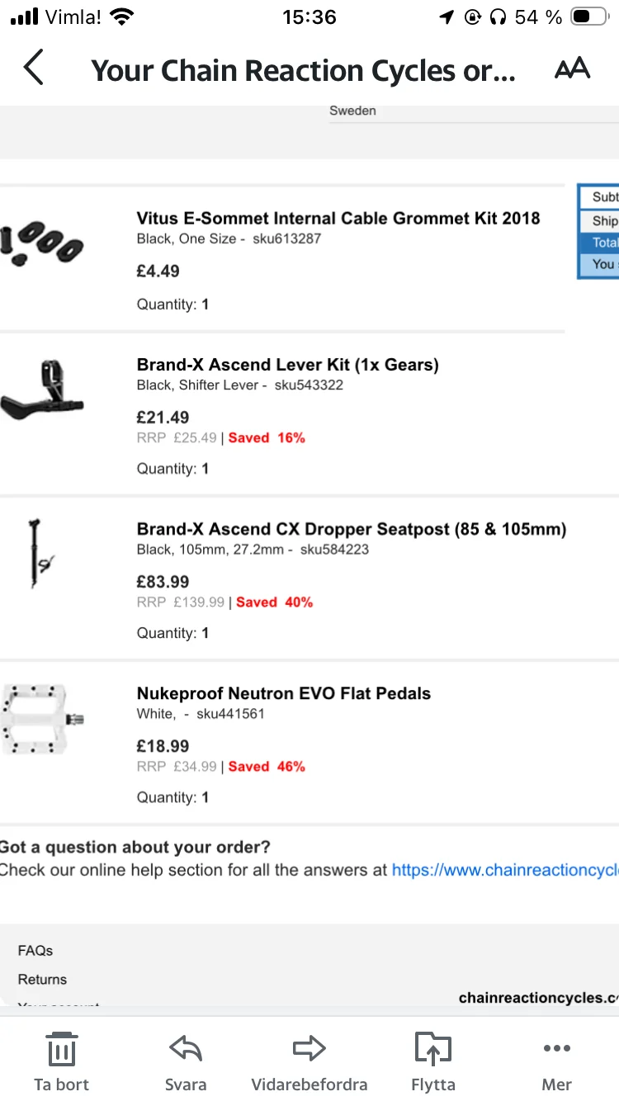This screenshot has height=1101, width=619.
Task: Tap the trash icon to delete email
Action: pyautogui.click(x=62, y=1049)
